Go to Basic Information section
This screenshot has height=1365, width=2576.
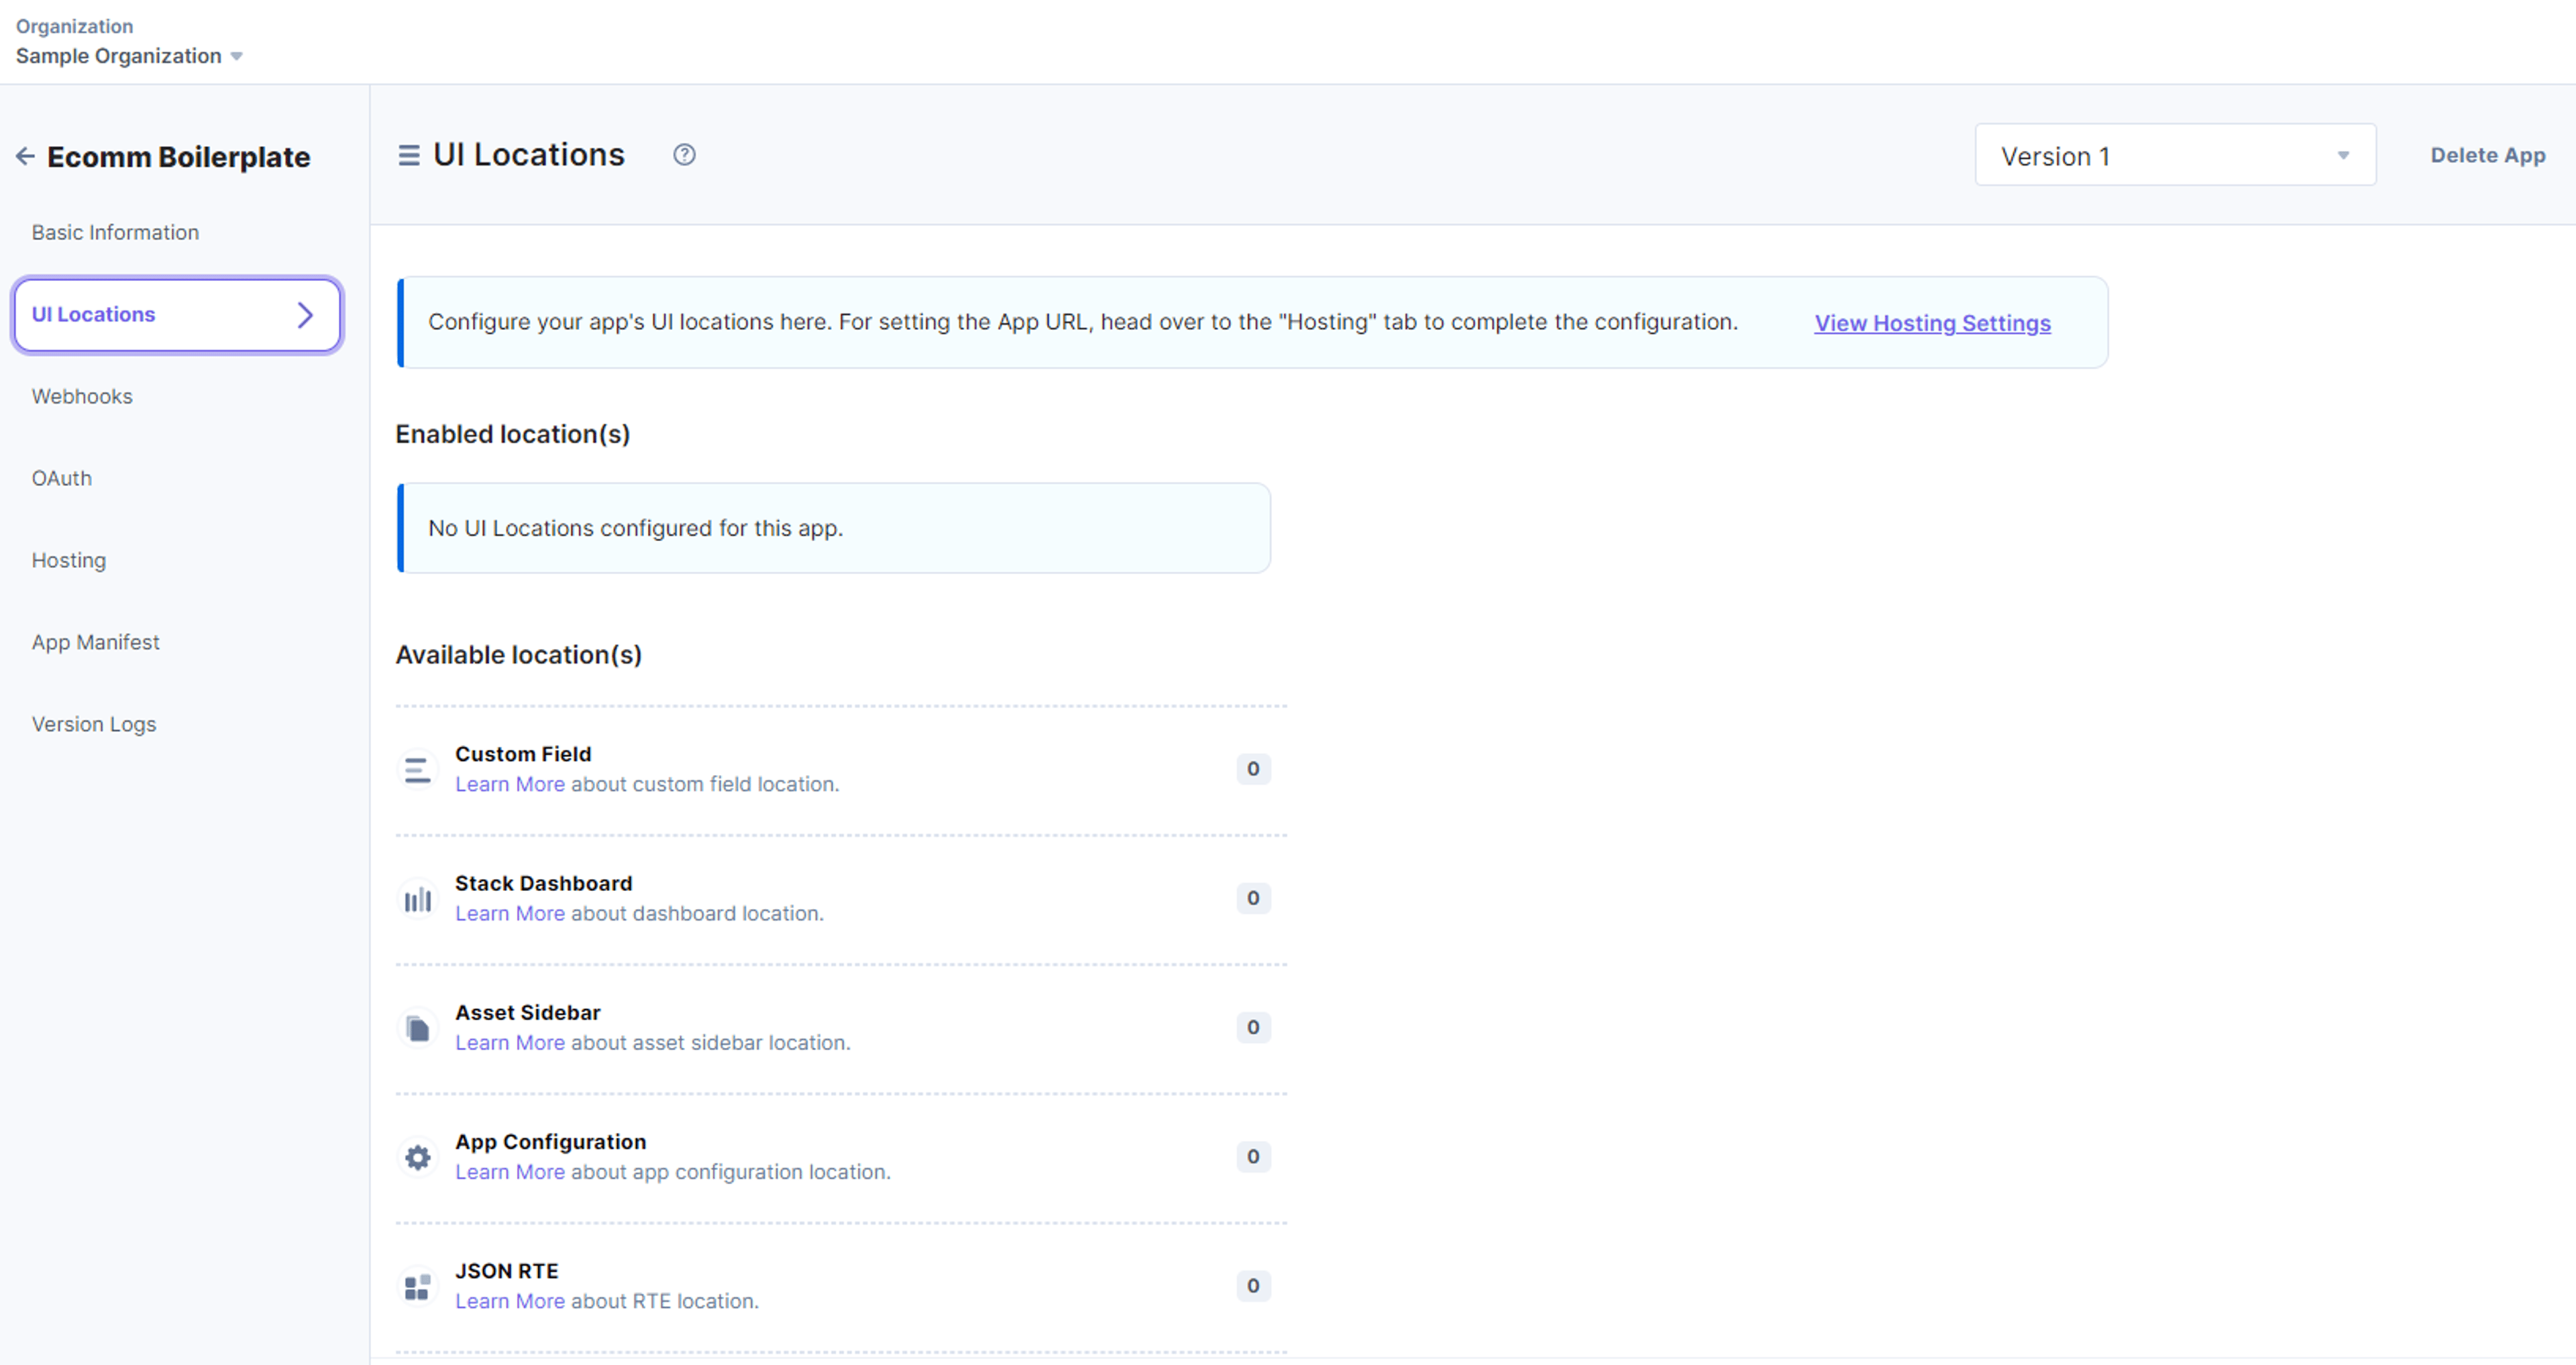pos(115,232)
